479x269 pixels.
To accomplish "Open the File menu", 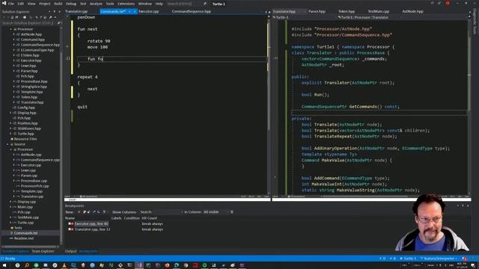I will point(11,4).
